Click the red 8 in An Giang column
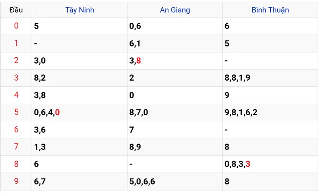This screenshot has height=194, width=318. coord(138,61)
